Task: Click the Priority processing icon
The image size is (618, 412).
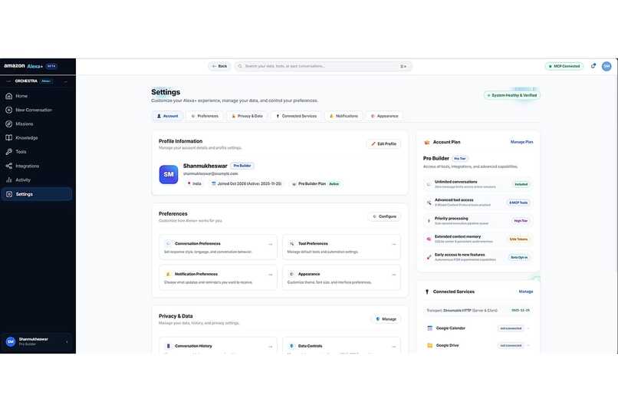Action: [429, 221]
